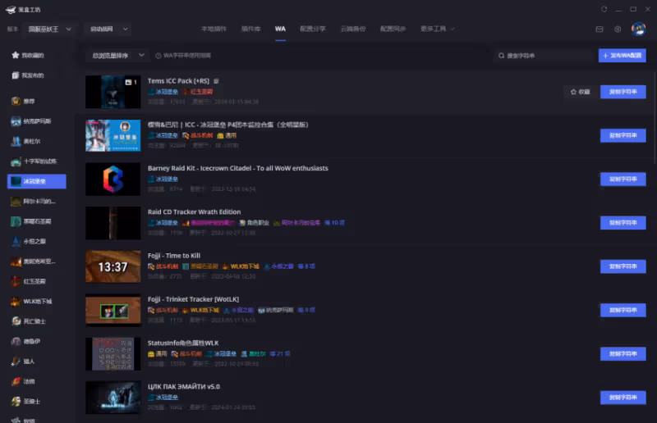
Task: Click the WLK dungeons tag on Time to Kill
Action: click(241, 266)
